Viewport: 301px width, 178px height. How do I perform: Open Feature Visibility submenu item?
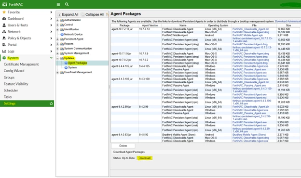click(x=16, y=84)
